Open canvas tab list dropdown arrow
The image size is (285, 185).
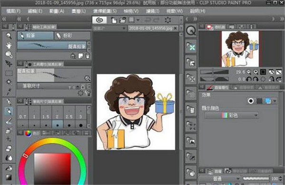[181, 28]
